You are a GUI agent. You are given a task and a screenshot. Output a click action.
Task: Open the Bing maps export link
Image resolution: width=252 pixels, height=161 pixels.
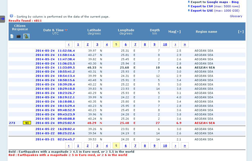(235, 2)
